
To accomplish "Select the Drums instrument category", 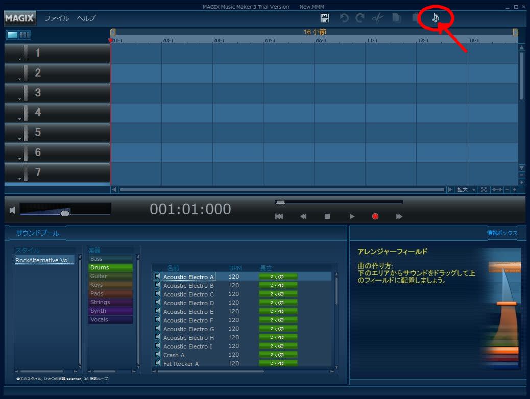I will 110,267.
